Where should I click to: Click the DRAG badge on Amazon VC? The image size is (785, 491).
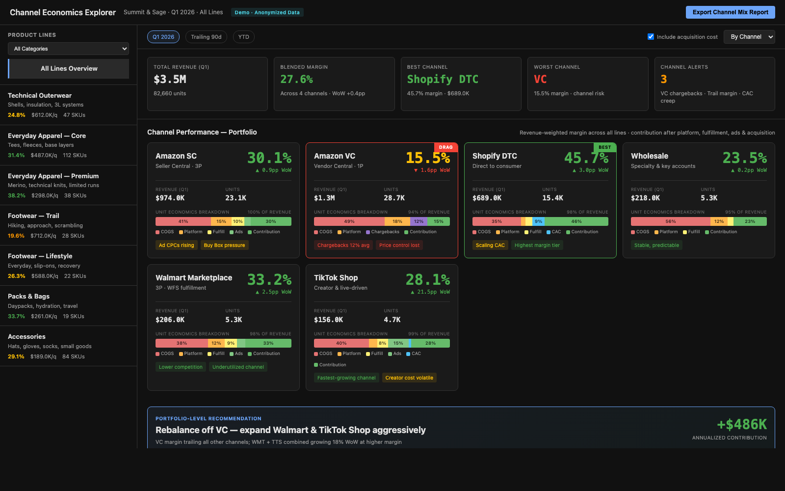coord(446,147)
